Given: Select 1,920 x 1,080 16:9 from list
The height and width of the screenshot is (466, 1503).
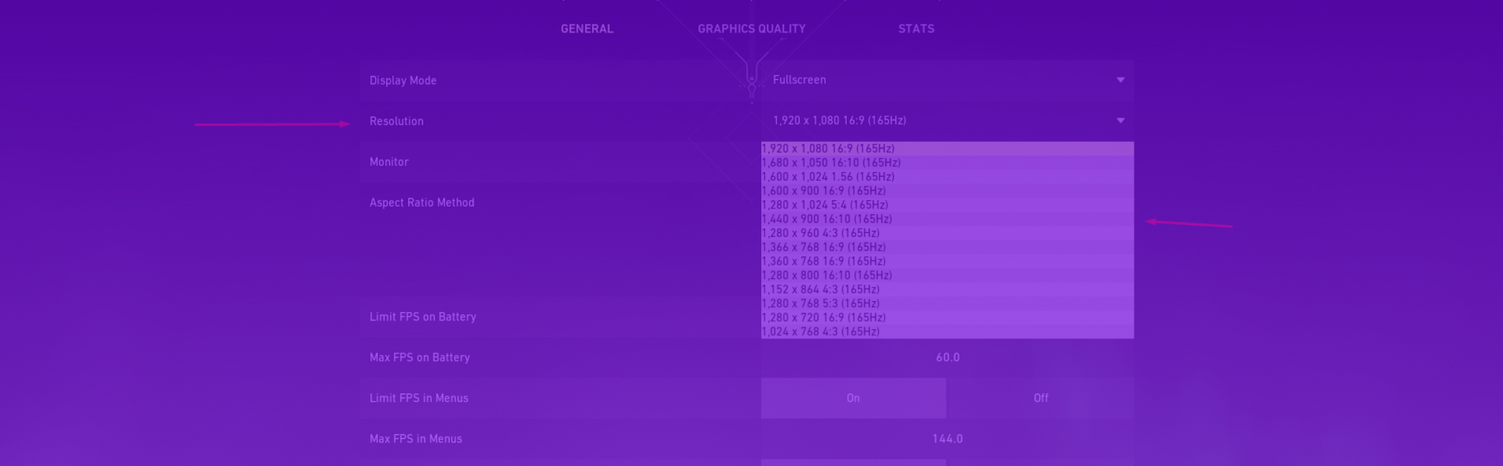Looking at the screenshot, I should click(x=947, y=149).
